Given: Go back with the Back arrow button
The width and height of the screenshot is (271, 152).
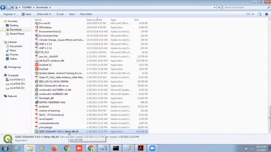Looking at the screenshot, I should pyautogui.click(x=3, y=8).
